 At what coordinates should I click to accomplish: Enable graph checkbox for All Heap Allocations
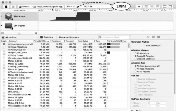[4, 47]
